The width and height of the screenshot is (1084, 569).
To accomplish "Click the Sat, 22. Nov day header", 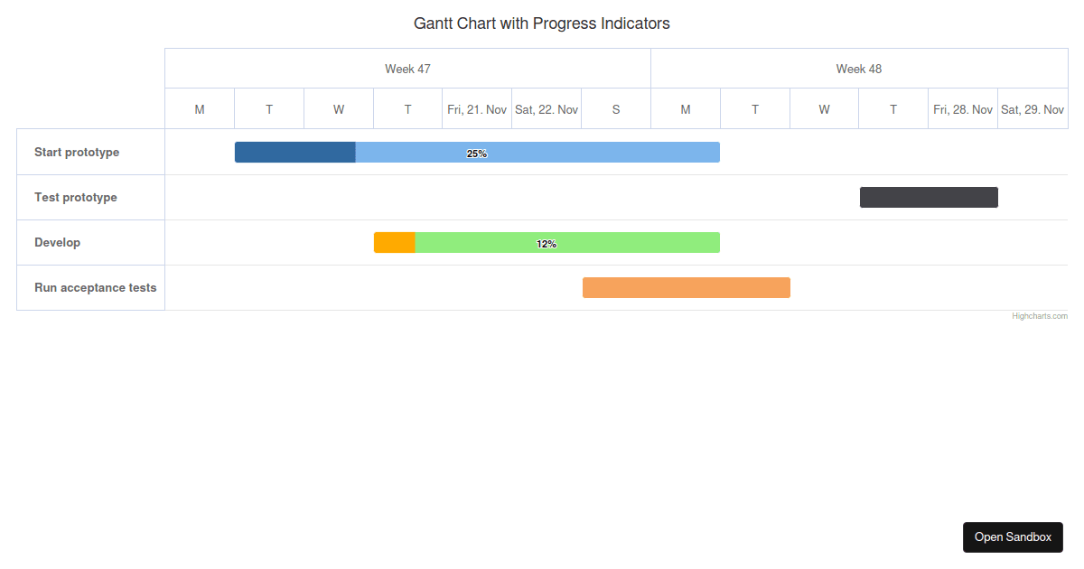I will tap(547, 109).
